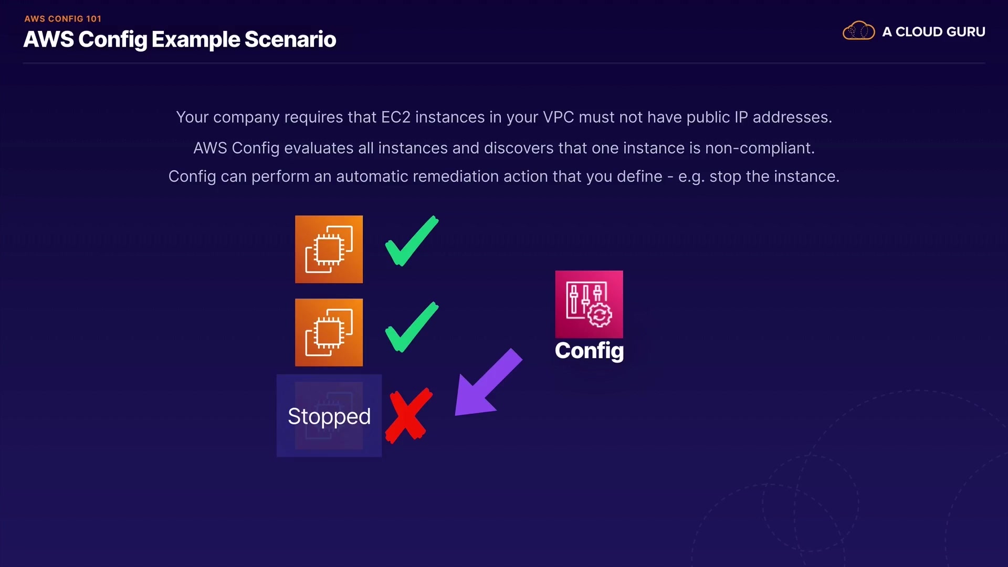The image size is (1008, 567).
Task: Click the red X non-compliant mark
Action: pos(408,416)
